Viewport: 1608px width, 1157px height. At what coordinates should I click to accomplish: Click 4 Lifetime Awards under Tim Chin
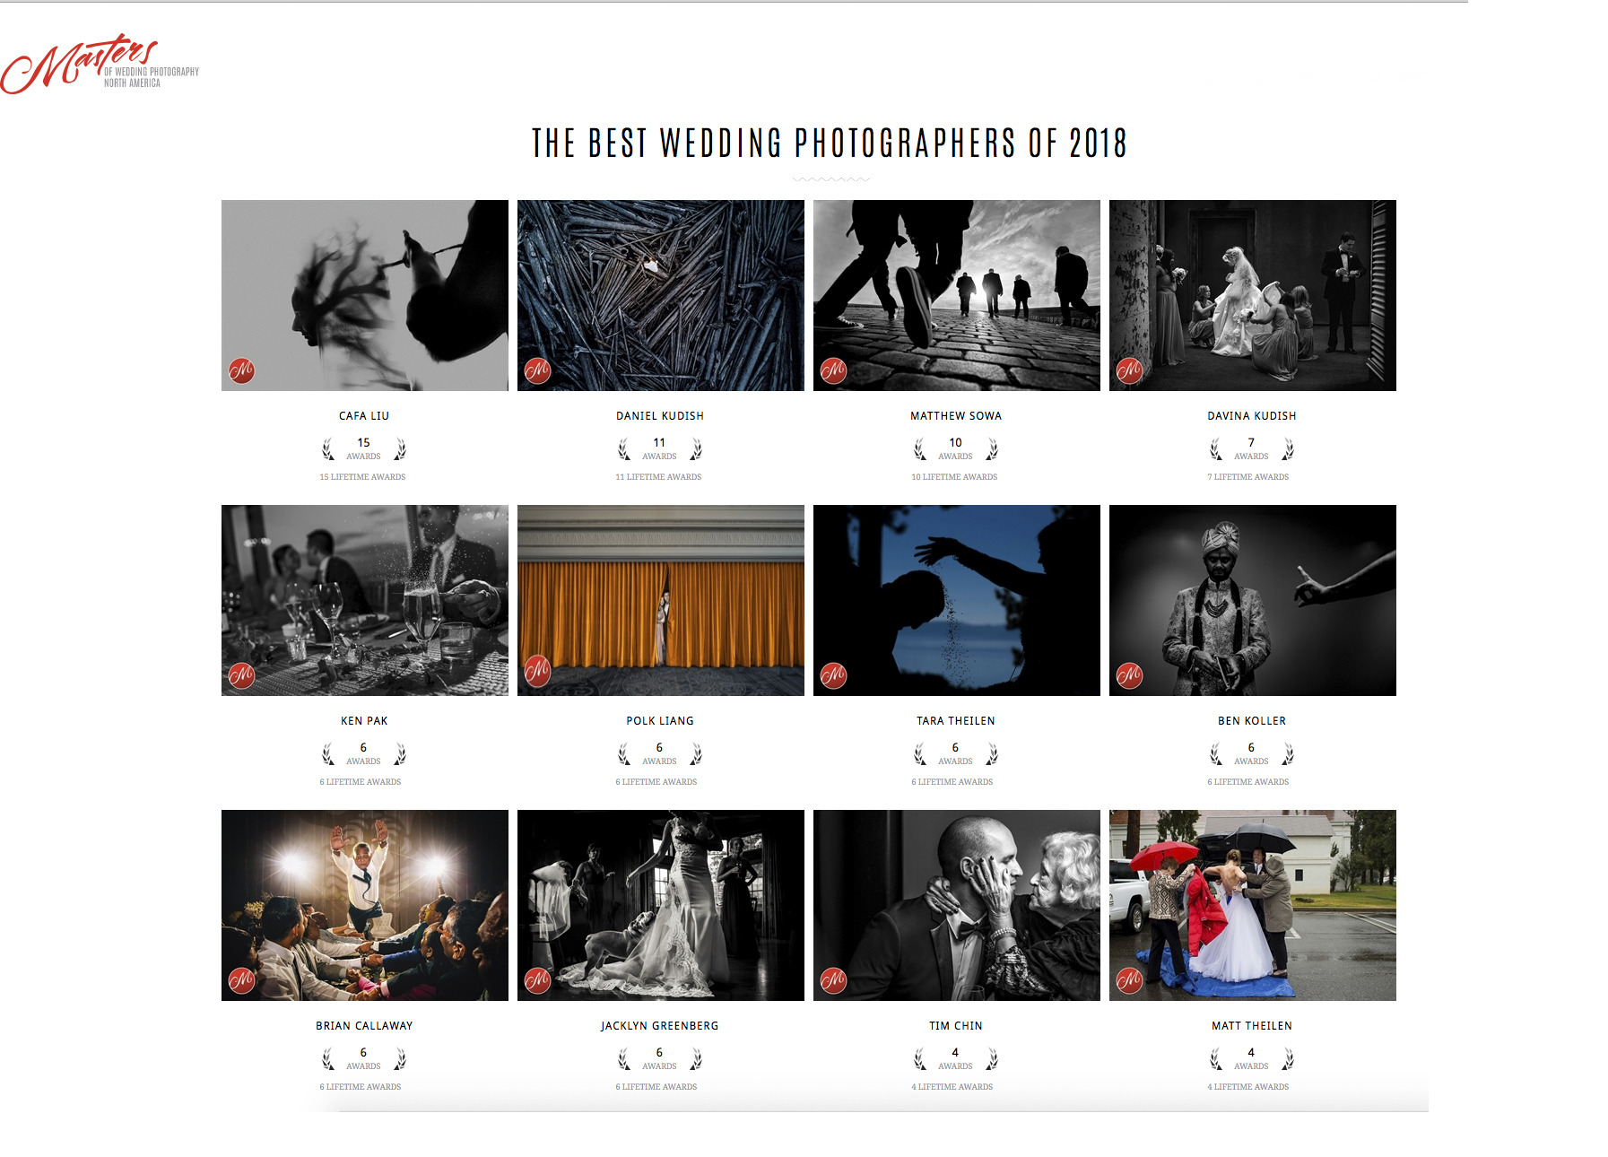point(952,1087)
